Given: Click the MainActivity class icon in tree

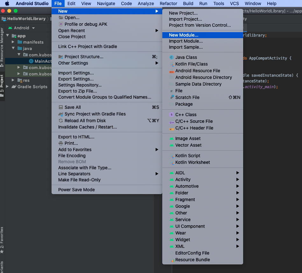Looking at the screenshot, I should (31, 61).
